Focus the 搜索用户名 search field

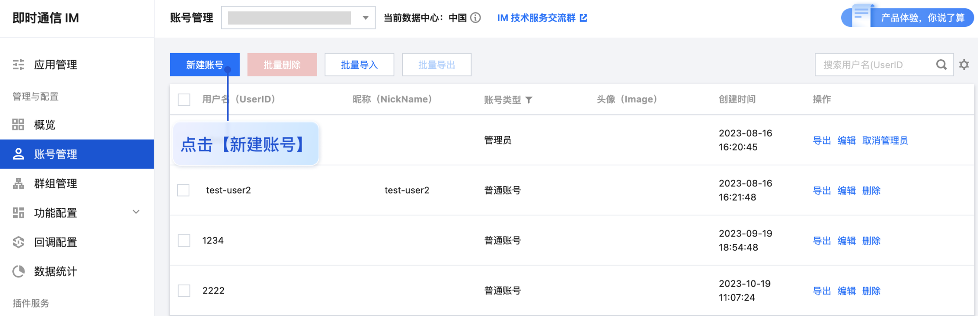(x=875, y=65)
